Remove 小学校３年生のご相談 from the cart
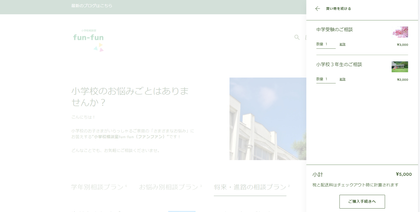The image size is (420, 212). [x=342, y=79]
